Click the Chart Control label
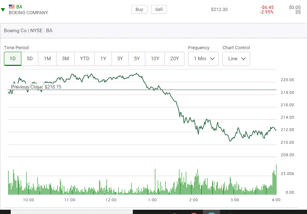Image resolution: width=307 pixels, height=214 pixels. [x=236, y=47]
